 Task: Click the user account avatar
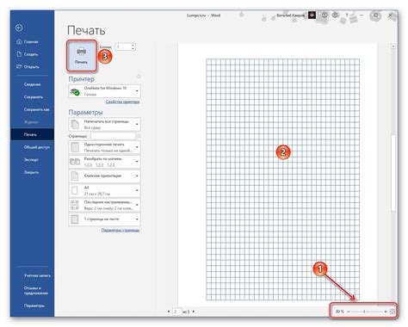pyautogui.click(x=312, y=15)
